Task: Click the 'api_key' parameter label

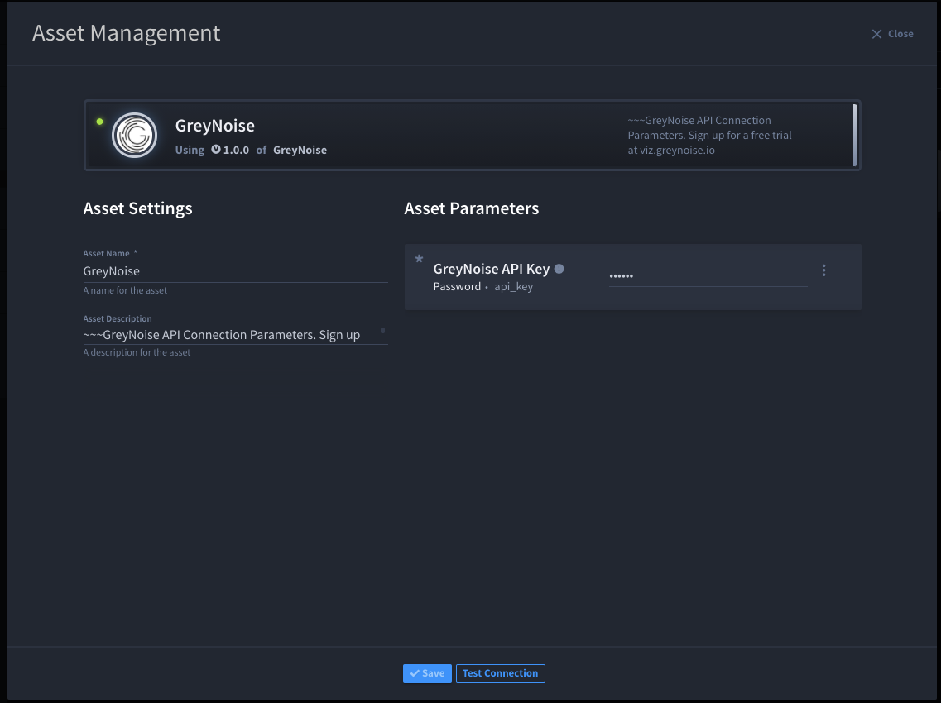Action: [x=514, y=287]
